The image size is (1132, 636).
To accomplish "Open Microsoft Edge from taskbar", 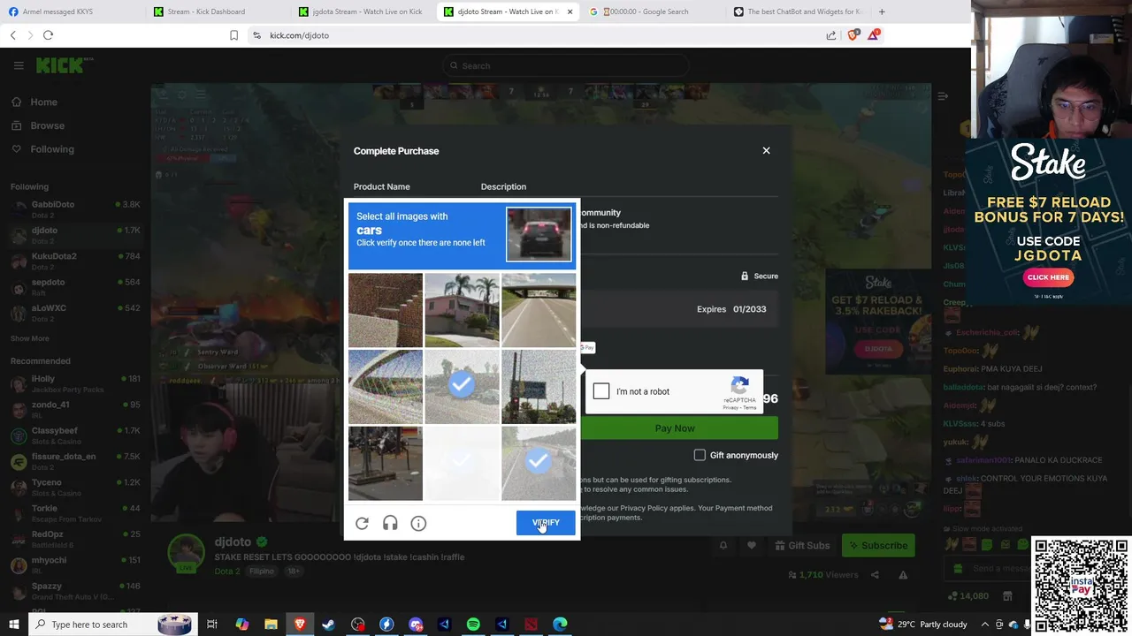I will click(560, 625).
